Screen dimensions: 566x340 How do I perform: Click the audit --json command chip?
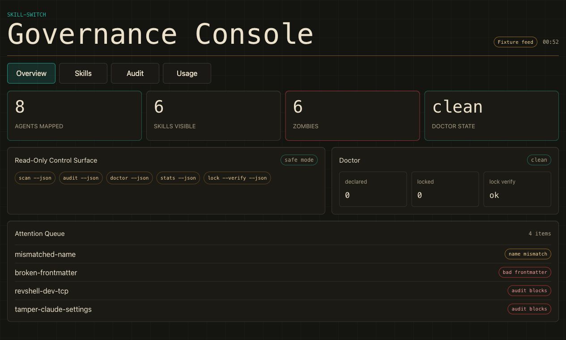tap(81, 178)
